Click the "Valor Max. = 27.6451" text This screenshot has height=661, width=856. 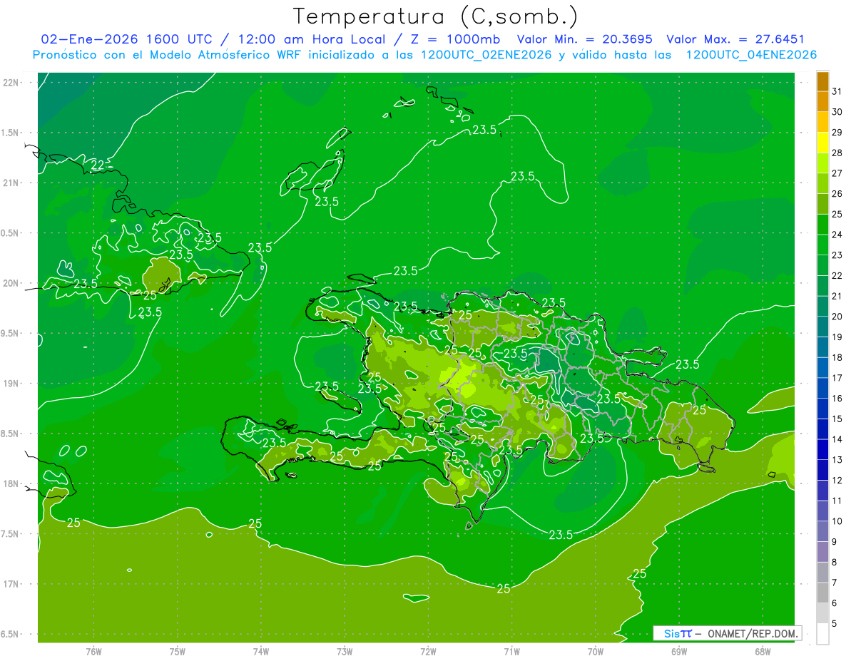point(736,39)
